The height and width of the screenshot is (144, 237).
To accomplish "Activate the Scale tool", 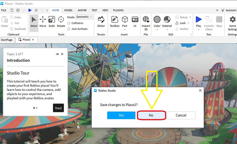I will [52, 22].
